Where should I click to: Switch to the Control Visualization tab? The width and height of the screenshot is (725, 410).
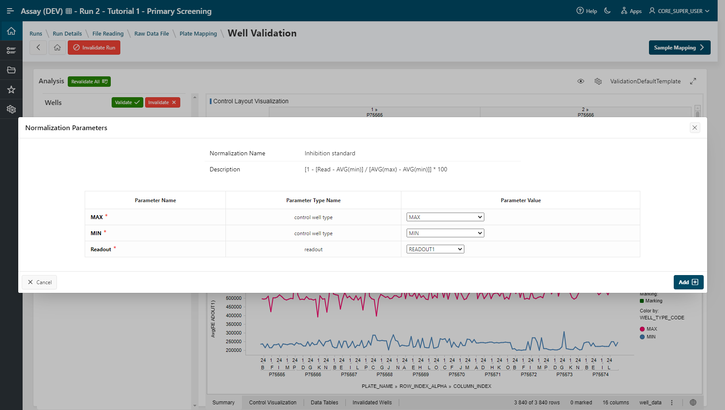pos(273,403)
